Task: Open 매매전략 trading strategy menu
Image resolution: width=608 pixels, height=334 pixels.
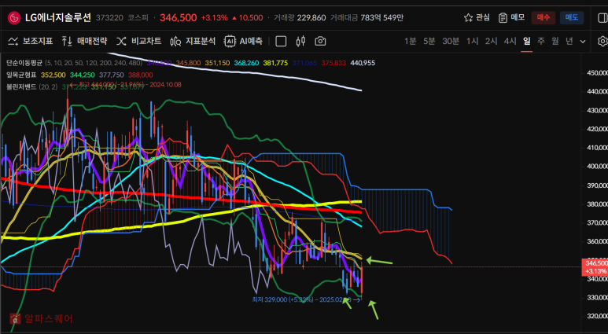Action: 84,41
